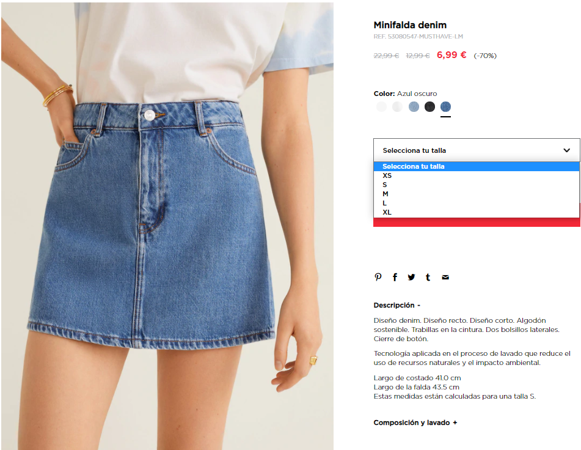Share product on Tumblr
Viewport: 581px width, 450px height.
click(428, 277)
